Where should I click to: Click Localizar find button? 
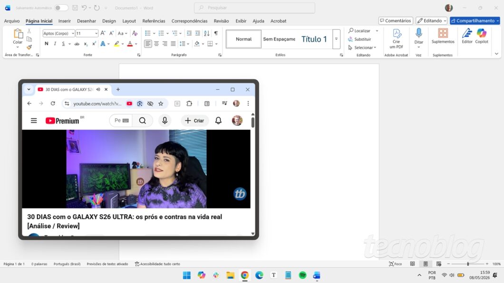(x=359, y=31)
